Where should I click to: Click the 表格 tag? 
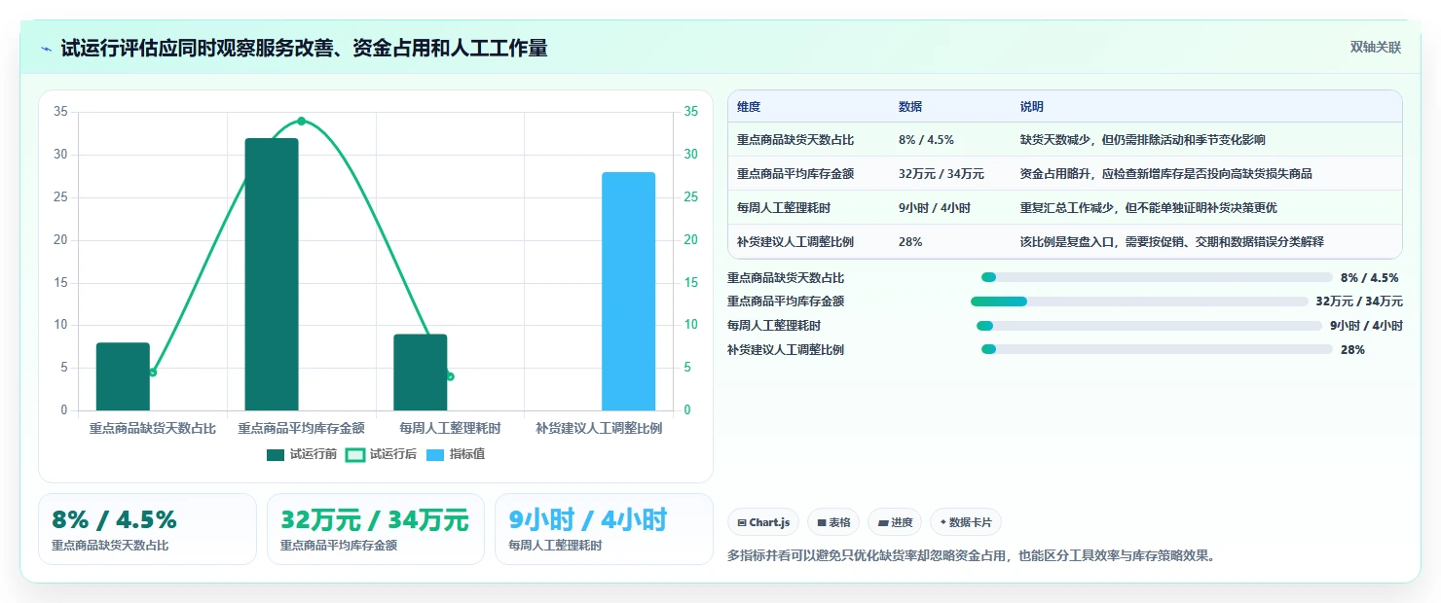click(832, 522)
